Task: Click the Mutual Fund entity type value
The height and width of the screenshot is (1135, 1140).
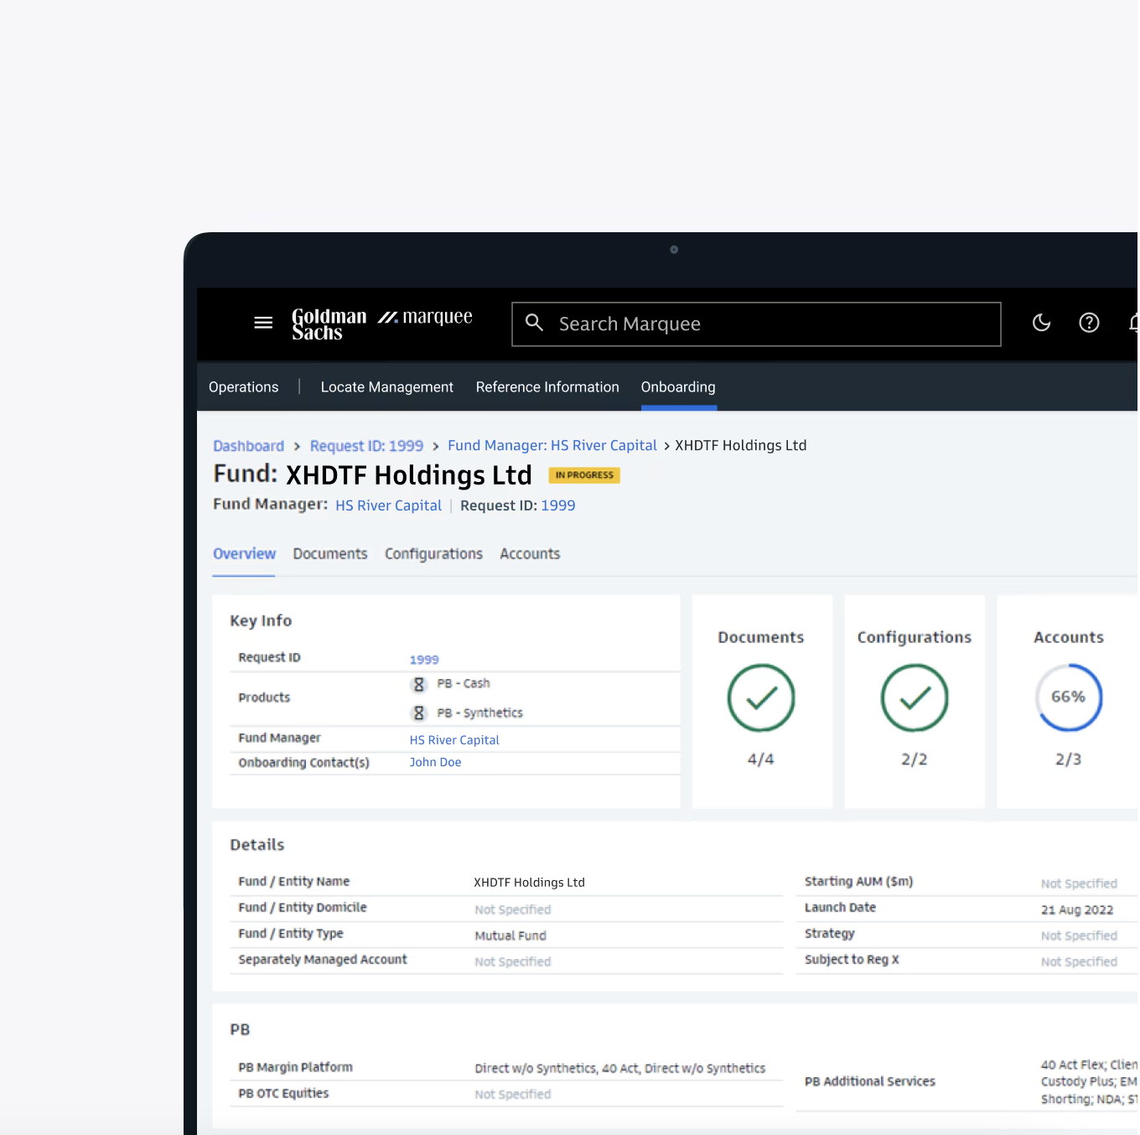Action: (x=510, y=935)
